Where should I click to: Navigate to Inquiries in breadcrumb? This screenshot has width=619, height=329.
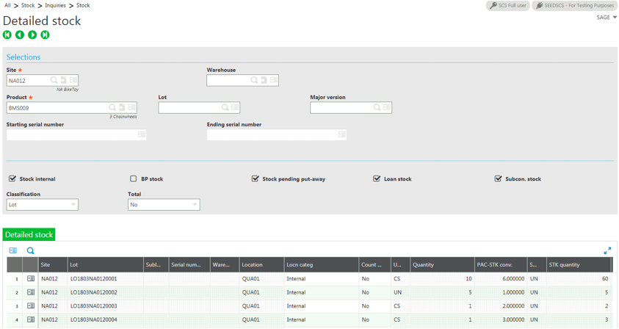click(x=55, y=5)
